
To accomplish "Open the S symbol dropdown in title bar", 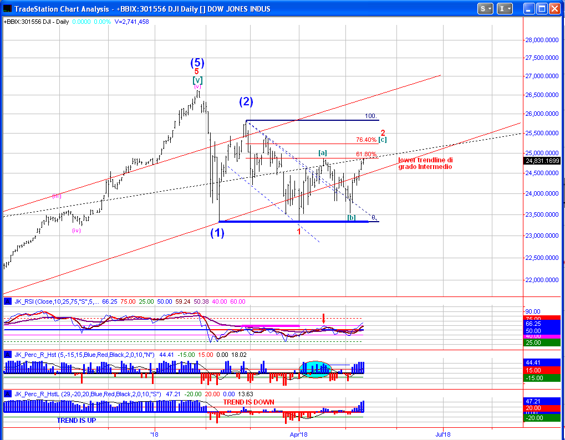I will pos(485,9).
